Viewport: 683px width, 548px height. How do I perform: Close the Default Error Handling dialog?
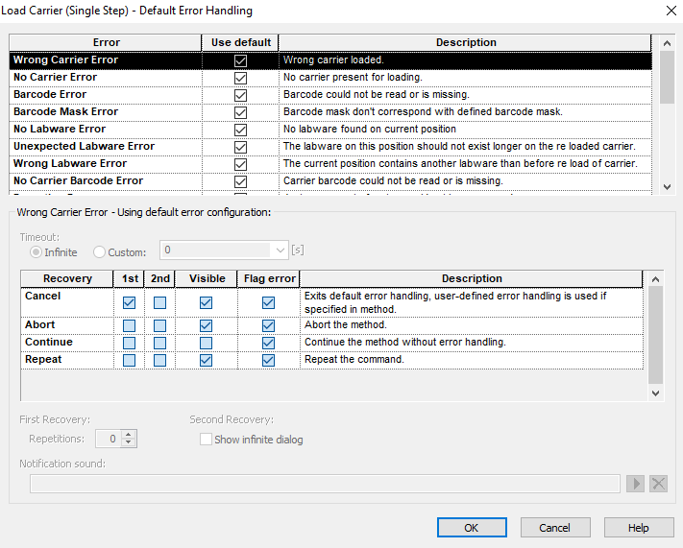[669, 11]
